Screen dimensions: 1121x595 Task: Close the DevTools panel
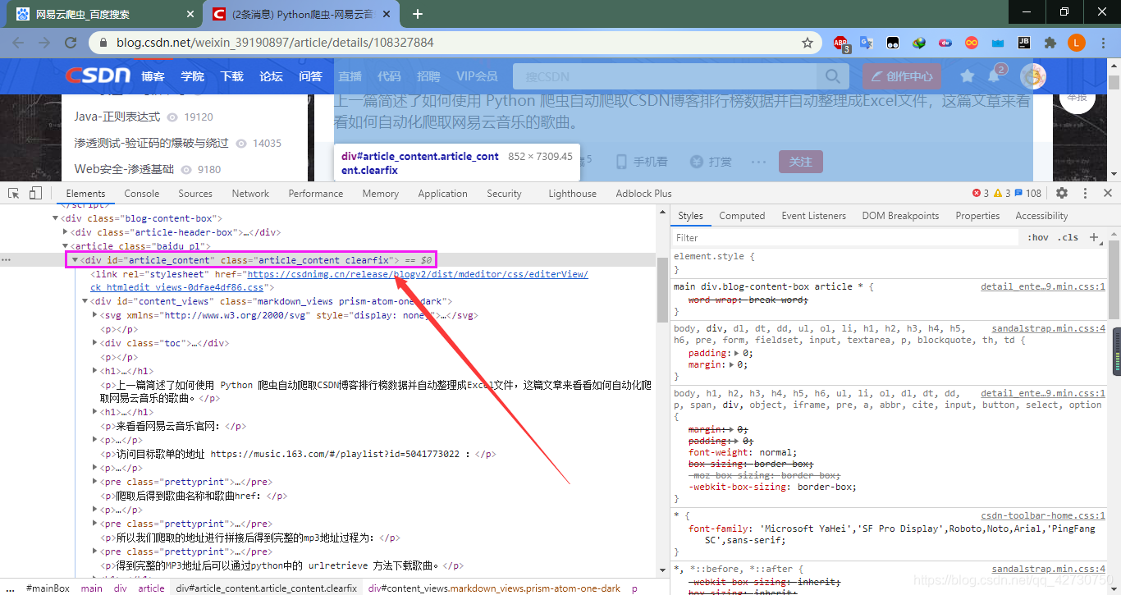[x=1107, y=193]
